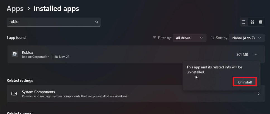Image resolution: width=270 pixels, height=114 pixels.
Task: Click the search magnifier icon
Action: coord(97,22)
